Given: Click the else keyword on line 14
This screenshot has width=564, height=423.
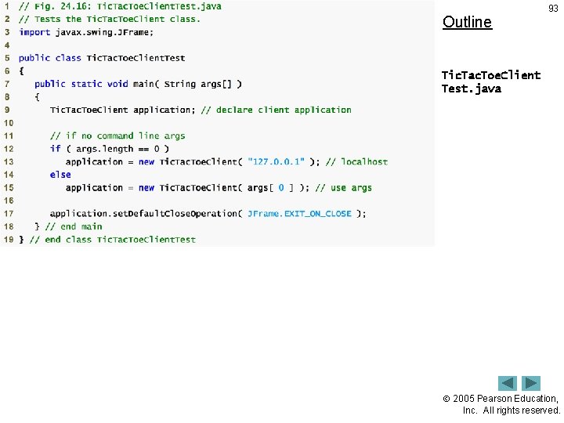Looking at the screenshot, I should click(60, 175).
